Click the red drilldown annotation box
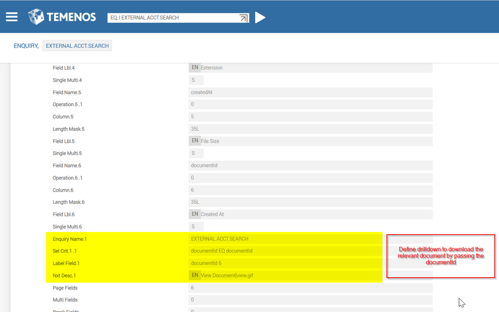The image size is (499, 312). pyautogui.click(x=440, y=256)
